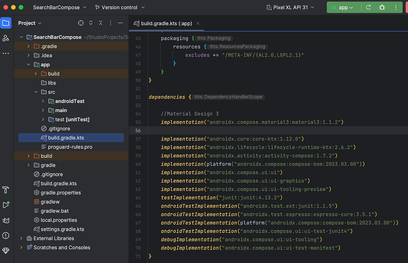
Task: Open the Problems warning icon
Action: pyautogui.click(x=6, y=235)
